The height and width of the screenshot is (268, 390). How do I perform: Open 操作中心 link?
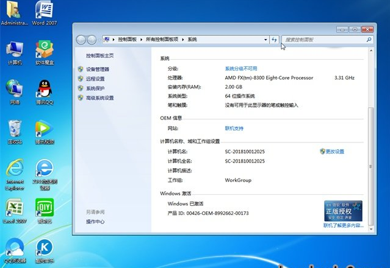pyautogui.click(x=95, y=222)
